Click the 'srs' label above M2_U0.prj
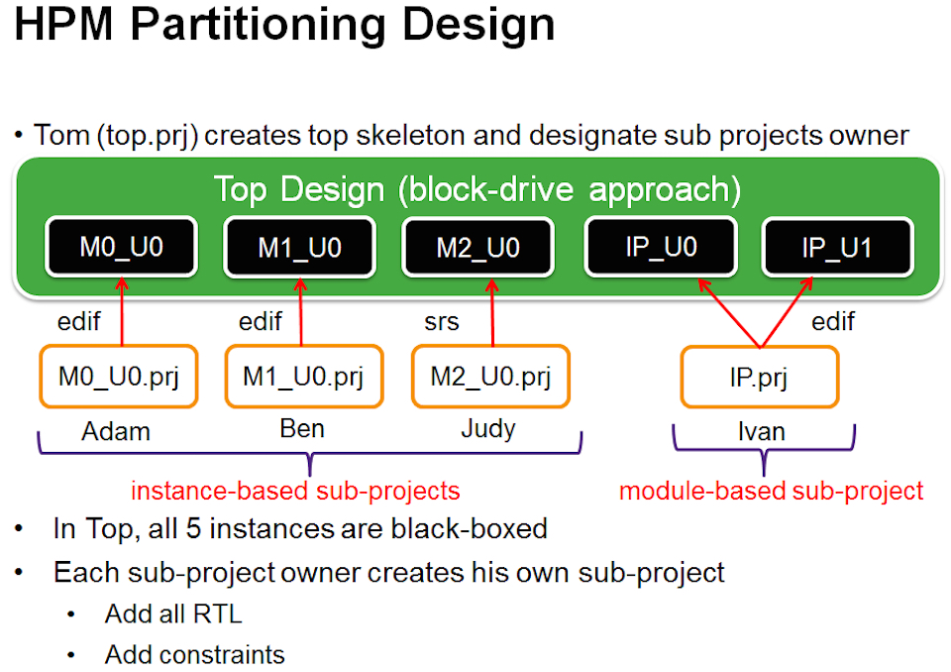This screenshot has height=672, width=951. point(442,322)
